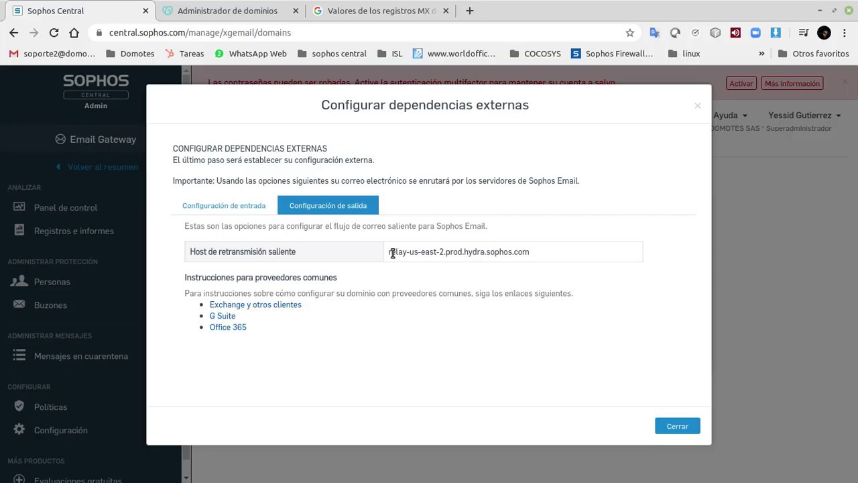Image resolution: width=858 pixels, height=483 pixels.
Task: Open the worldoffice bookmark
Action: click(454, 54)
